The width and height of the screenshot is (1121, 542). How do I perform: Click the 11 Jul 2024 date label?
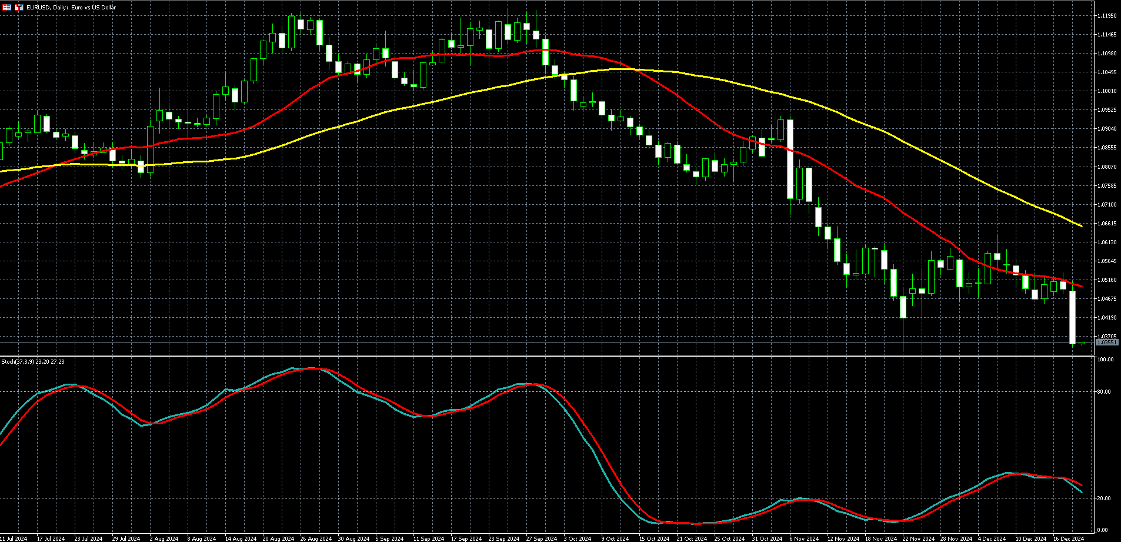14,538
